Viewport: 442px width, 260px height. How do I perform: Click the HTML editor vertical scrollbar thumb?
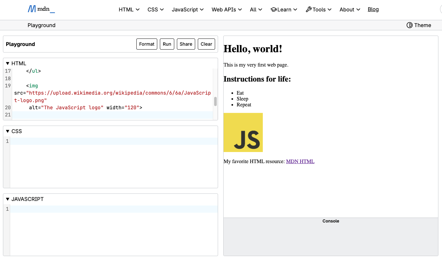(x=215, y=101)
